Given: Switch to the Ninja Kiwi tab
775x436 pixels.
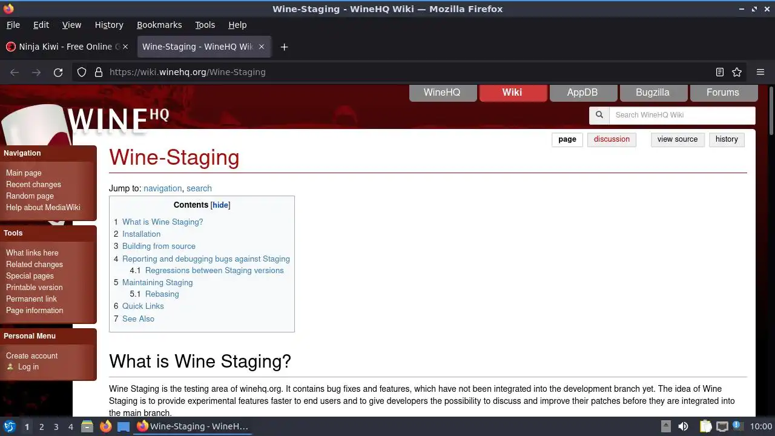Looking at the screenshot, I should coord(68,47).
